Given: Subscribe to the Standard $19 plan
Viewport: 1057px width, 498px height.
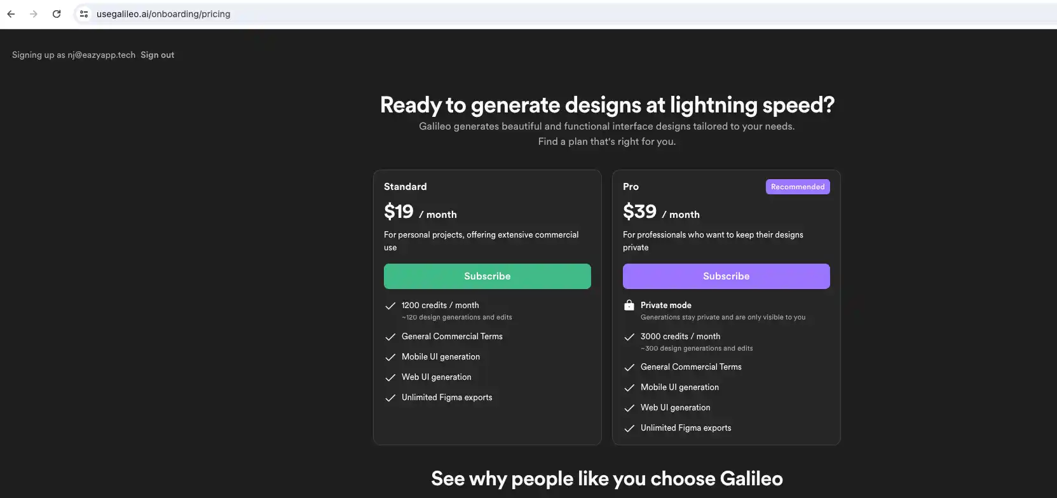Looking at the screenshot, I should [x=487, y=276].
